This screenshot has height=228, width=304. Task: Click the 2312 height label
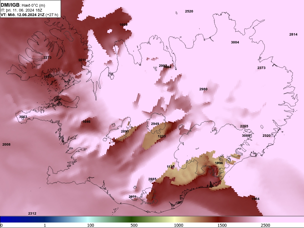pyautogui.click(x=32, y=213)
